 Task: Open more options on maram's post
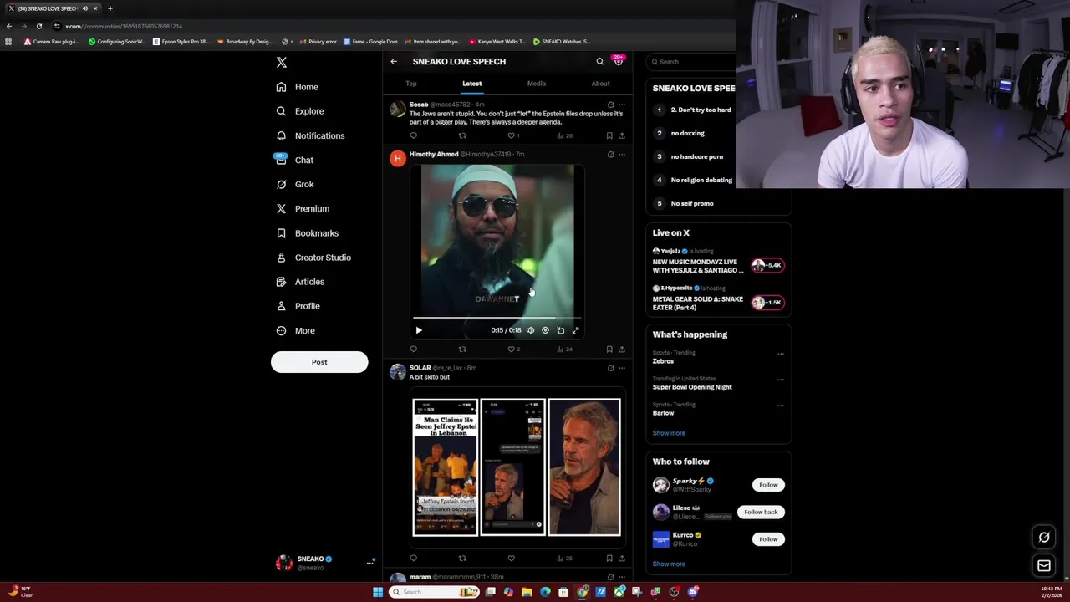point(621,577)
